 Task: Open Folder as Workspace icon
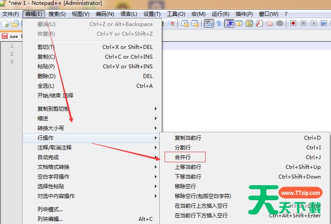pos(269,23)
